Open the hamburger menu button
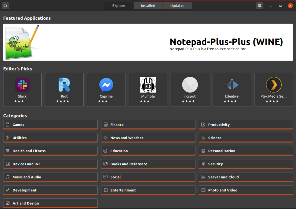This screenshot has height=209, width=296. [x=260, y=6]
